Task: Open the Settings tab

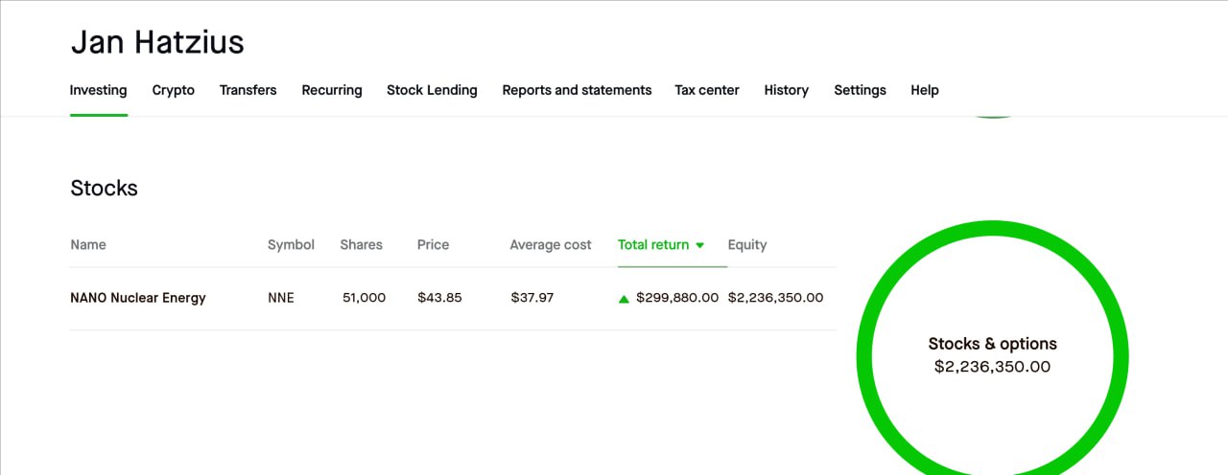Action: coord(860,90)
